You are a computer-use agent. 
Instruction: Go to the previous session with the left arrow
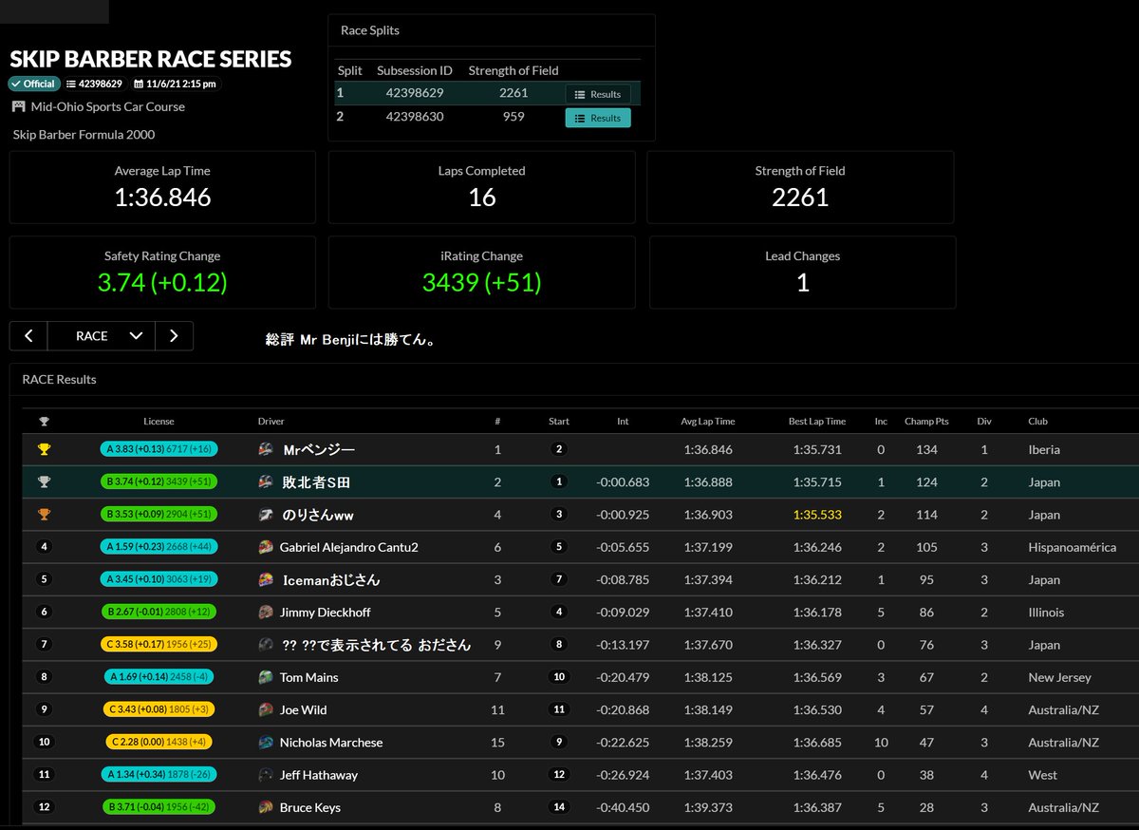(28, 336)
